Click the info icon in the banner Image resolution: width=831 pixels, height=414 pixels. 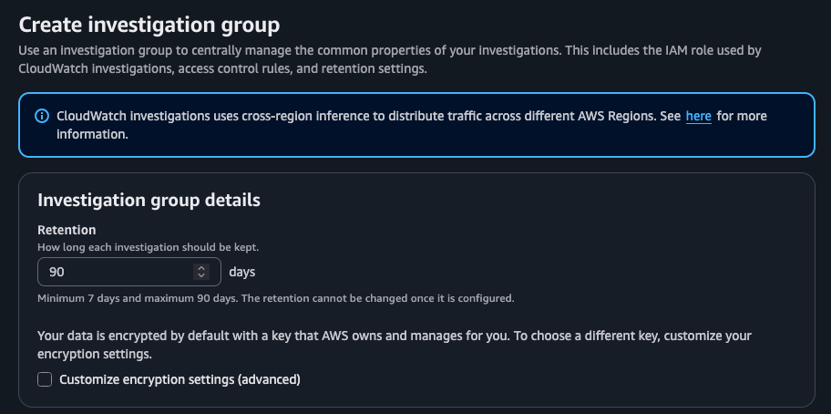point(41,117)
